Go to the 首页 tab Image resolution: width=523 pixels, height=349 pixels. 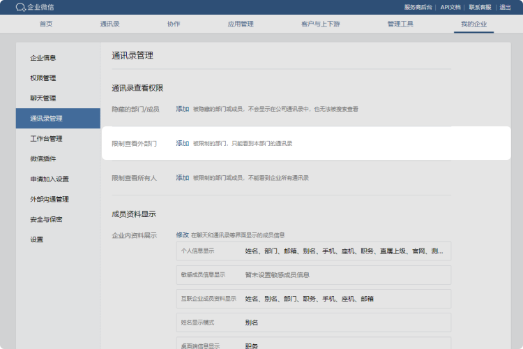click(x=46, y=24)
